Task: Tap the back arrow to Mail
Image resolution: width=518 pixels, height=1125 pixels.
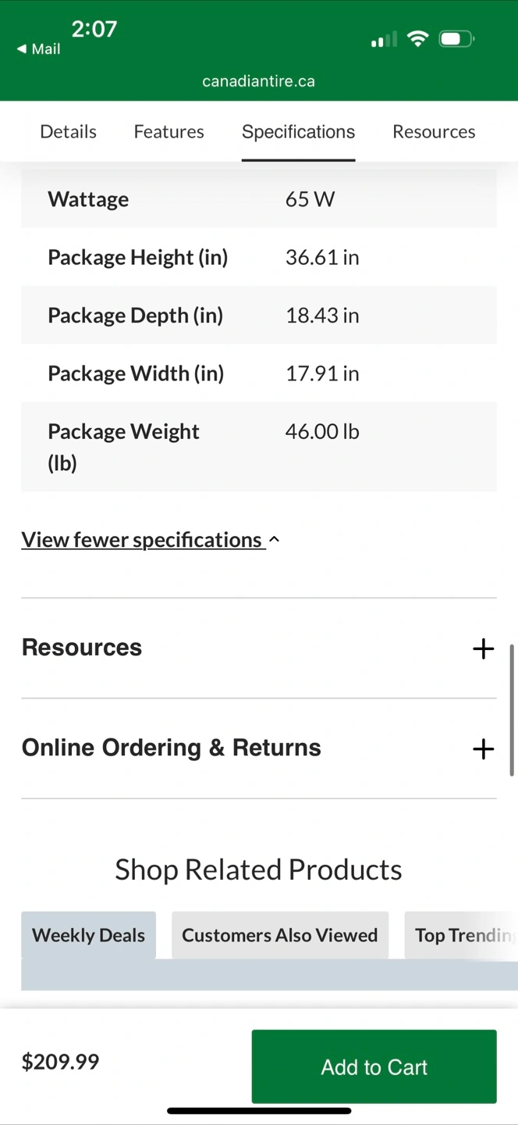Action: point(38,49)
